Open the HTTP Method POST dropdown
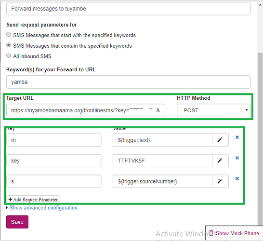Viewport: 263px width, 241px height. tap(213, 110)
